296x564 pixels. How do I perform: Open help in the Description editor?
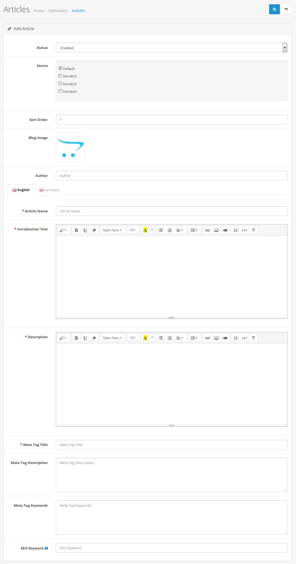coord(253,338)
